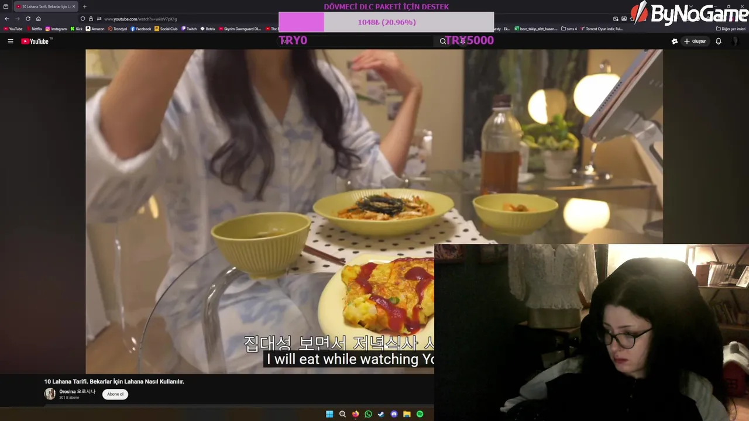Close the 10 Lahana Tarifi tab
The image size is (749, 421).
pyautogui.click(x=74, y=6)
